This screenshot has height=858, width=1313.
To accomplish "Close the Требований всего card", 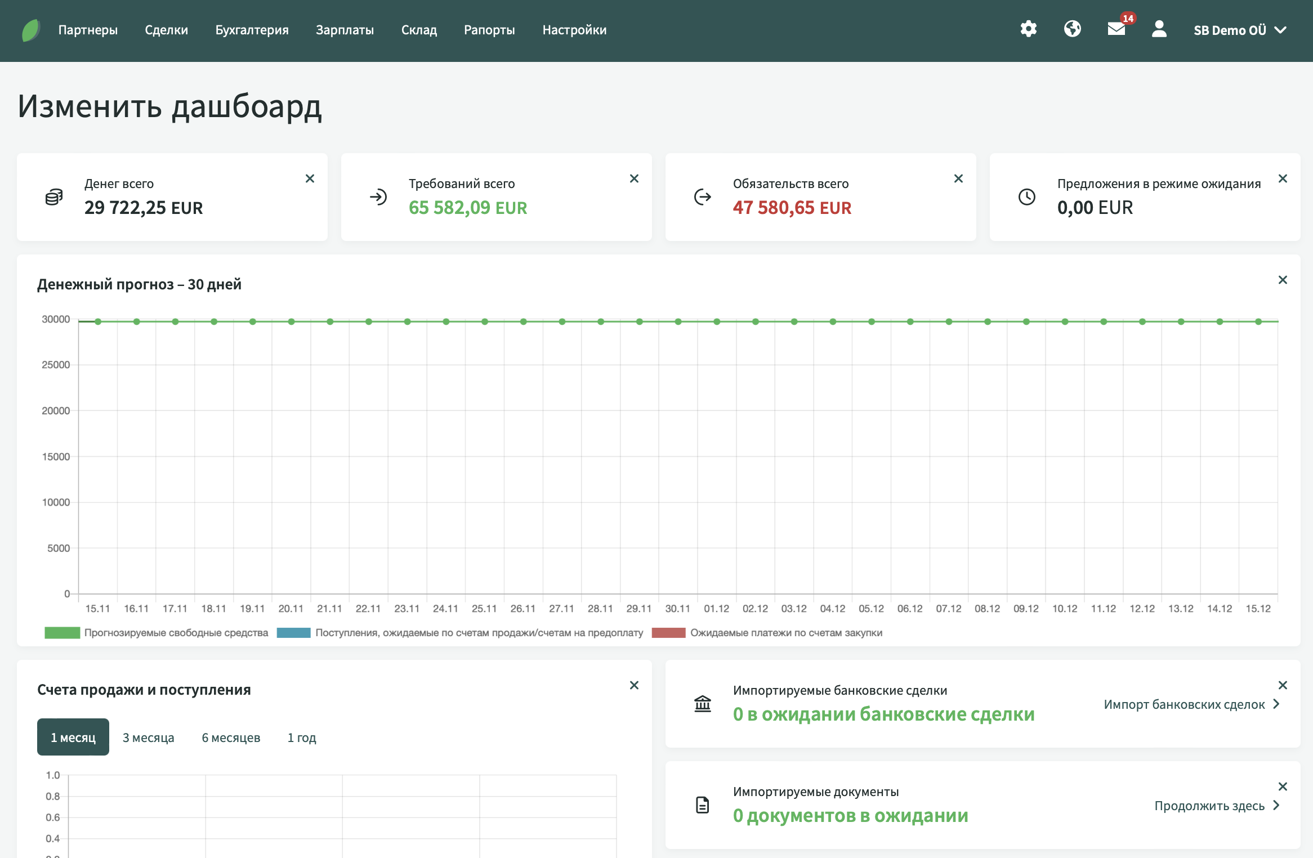I will (634, 178).
